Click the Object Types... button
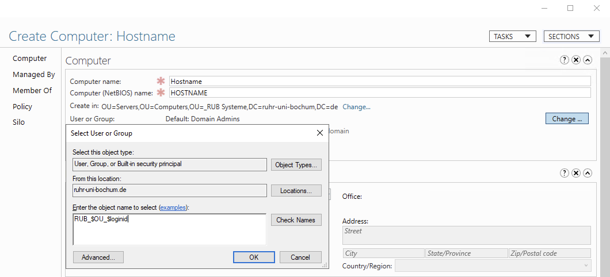 [x=296, y=165]
